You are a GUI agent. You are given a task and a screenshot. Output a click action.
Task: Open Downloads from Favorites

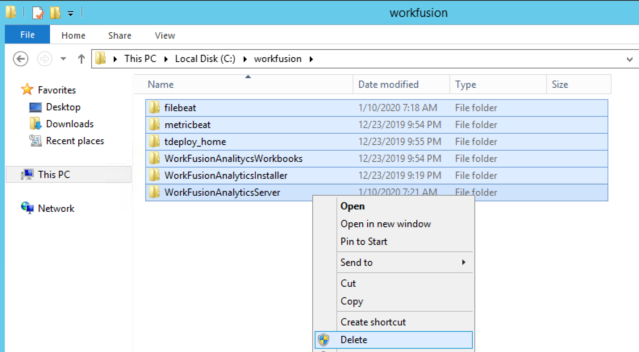70,124
